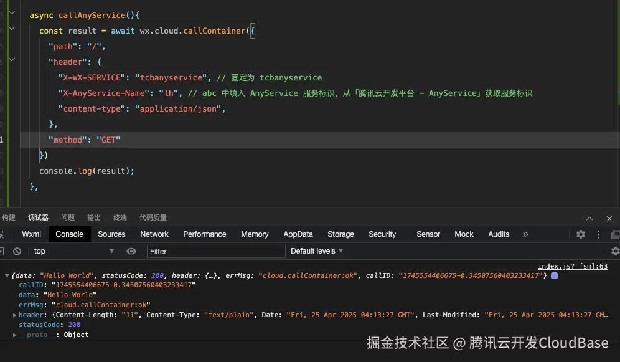Switch to 调试器 panel tab

[39, 217]
